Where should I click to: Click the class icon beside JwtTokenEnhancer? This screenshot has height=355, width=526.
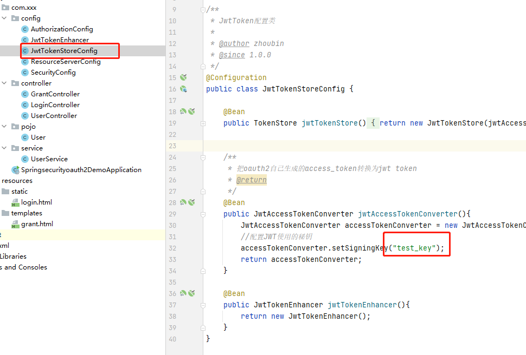[x=25, y=40]
